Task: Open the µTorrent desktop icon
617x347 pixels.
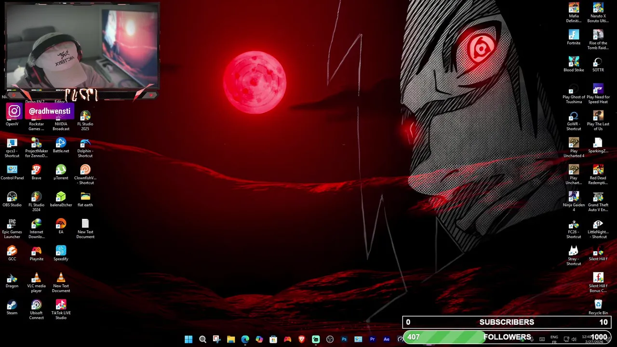Action: 61,172
